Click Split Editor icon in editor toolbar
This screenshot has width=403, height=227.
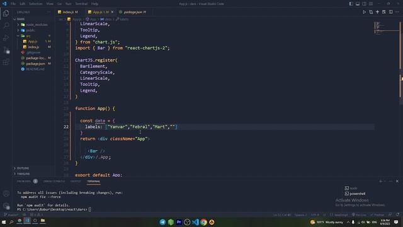[390, 12]
